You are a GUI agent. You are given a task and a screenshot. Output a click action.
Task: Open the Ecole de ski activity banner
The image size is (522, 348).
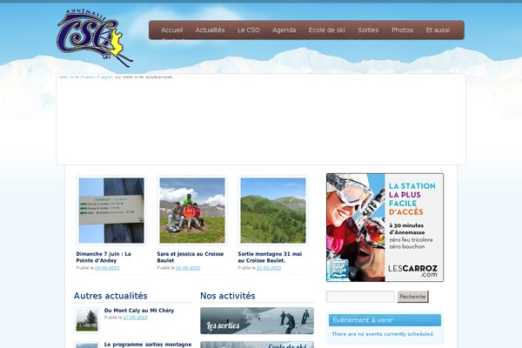pos(257,345)
